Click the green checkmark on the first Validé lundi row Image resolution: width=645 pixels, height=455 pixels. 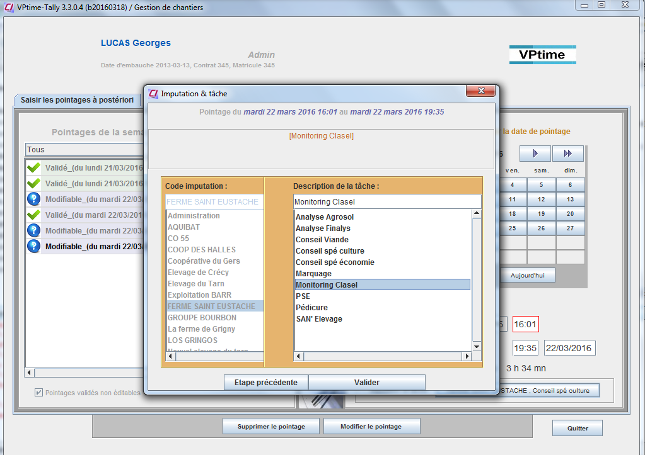coord(33,168)
